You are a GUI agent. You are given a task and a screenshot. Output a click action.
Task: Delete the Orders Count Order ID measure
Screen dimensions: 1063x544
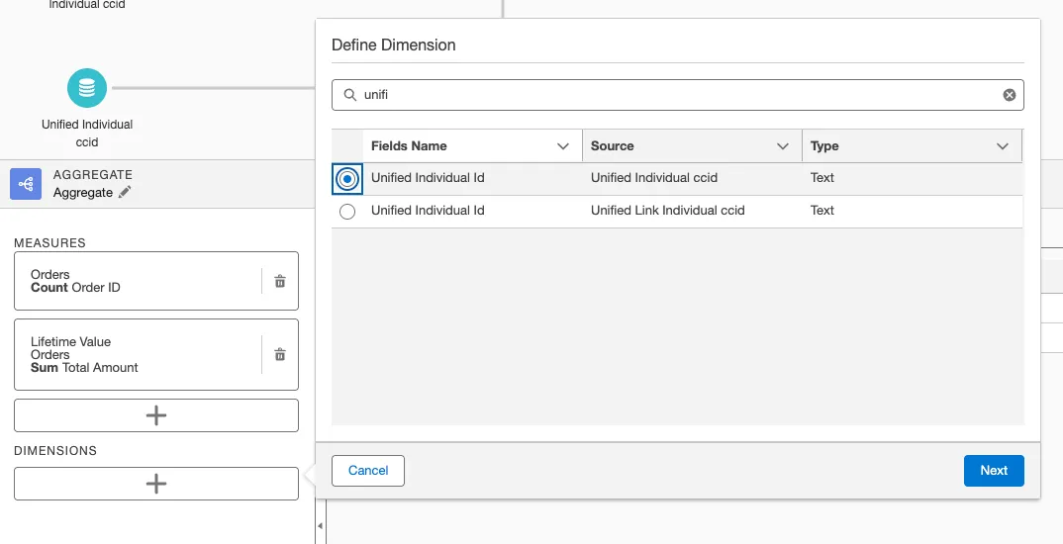pyautogui.click(x=280, y=281)
